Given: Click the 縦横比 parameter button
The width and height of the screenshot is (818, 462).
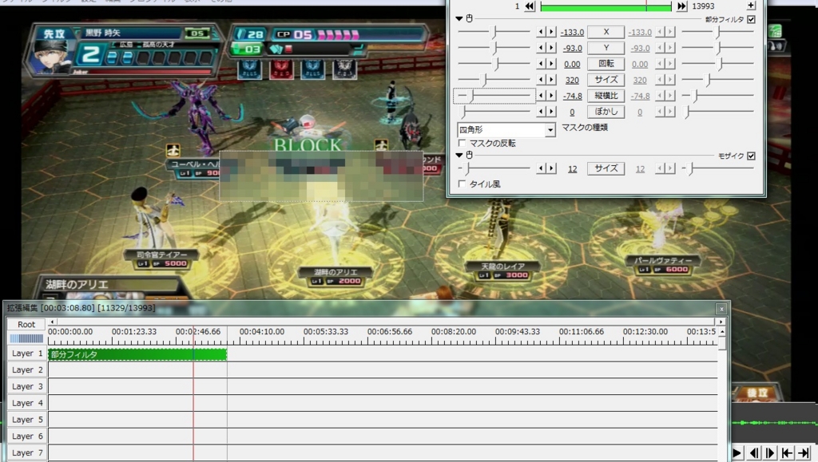Looking at the screenshot, I should (606, 96).
